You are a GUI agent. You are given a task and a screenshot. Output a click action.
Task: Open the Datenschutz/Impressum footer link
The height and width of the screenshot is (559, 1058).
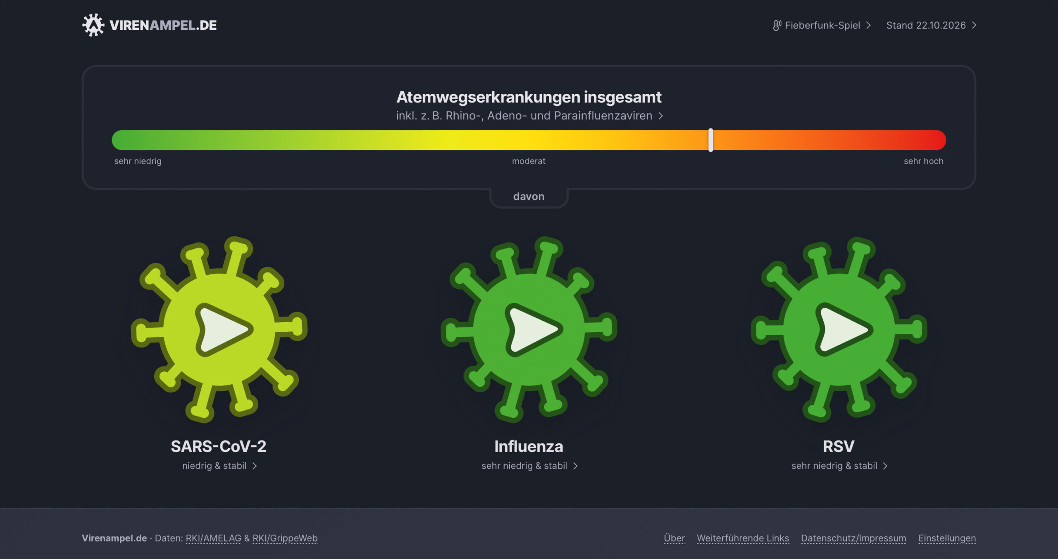tap(853, 538)
